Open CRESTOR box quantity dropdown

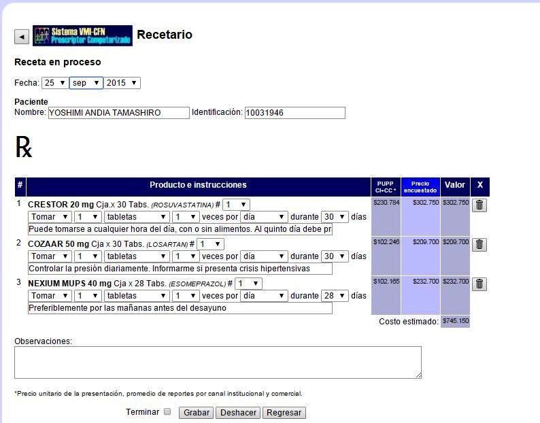click(236, 205)
